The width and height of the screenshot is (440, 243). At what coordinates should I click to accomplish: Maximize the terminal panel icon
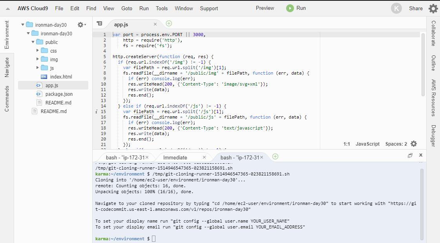[x=410, y=155]
